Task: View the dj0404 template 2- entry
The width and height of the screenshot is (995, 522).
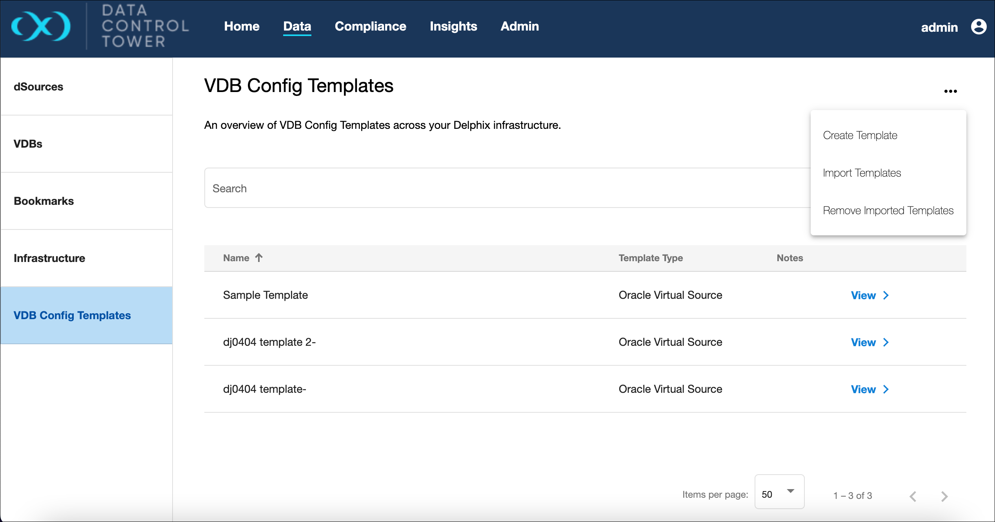Action: tap(863, 342)
